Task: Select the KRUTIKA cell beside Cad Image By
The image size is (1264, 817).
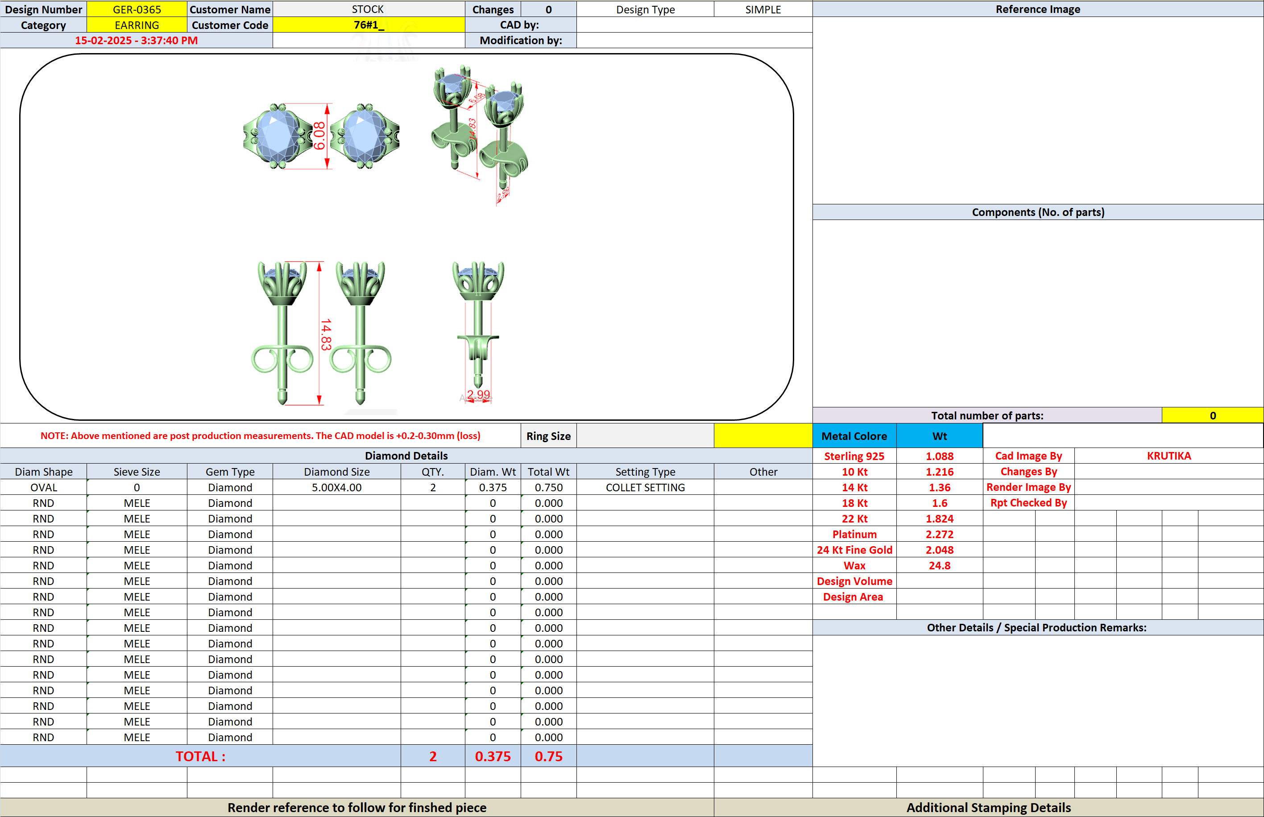Action: click(x=1169, y=456)
